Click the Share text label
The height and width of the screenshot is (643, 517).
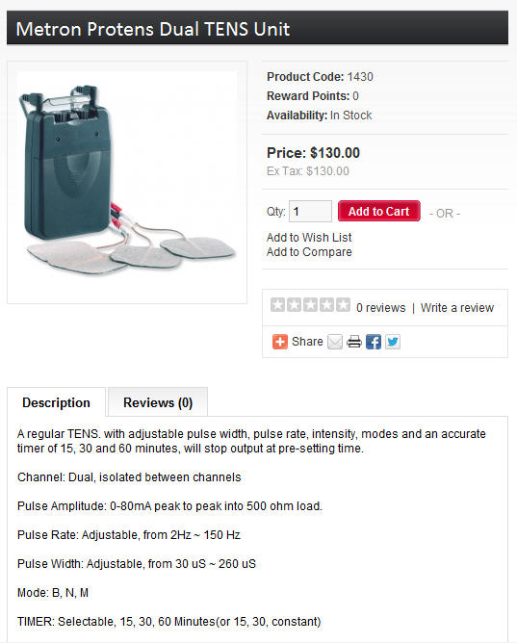tap(307, 341)
